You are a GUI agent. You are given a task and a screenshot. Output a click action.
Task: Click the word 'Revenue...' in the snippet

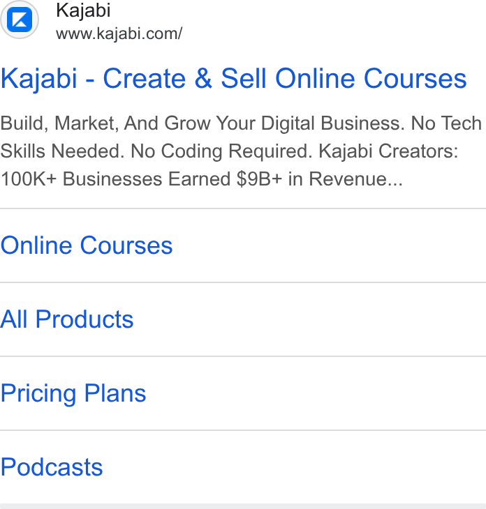pyautogui.click(x=355, y=179)
